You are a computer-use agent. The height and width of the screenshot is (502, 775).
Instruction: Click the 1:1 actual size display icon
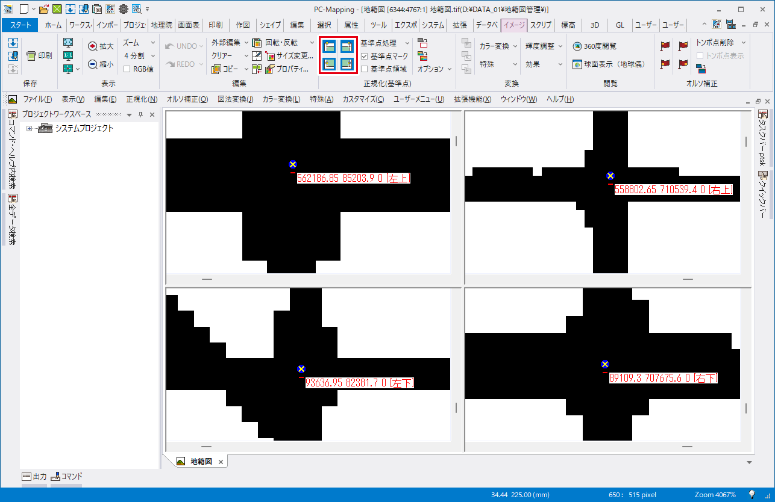click(x=68, y=55)
